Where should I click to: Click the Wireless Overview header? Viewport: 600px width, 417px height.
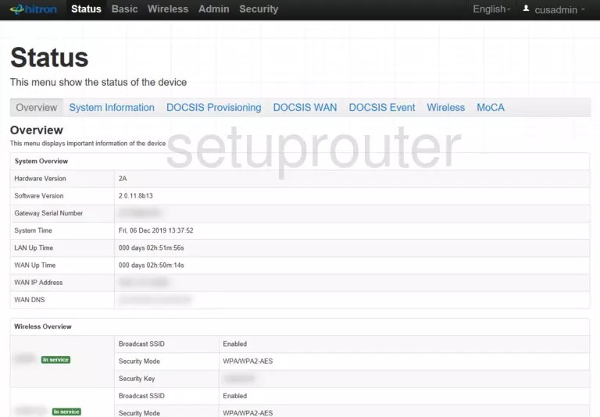[x=43, y=326]
